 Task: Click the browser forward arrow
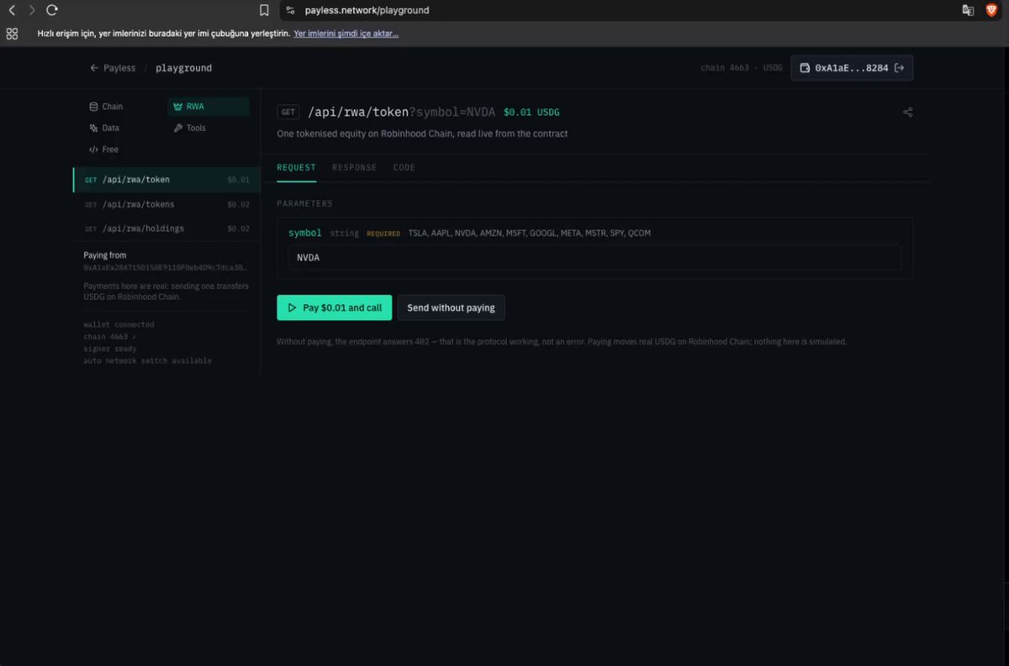[x=32, y=10]
